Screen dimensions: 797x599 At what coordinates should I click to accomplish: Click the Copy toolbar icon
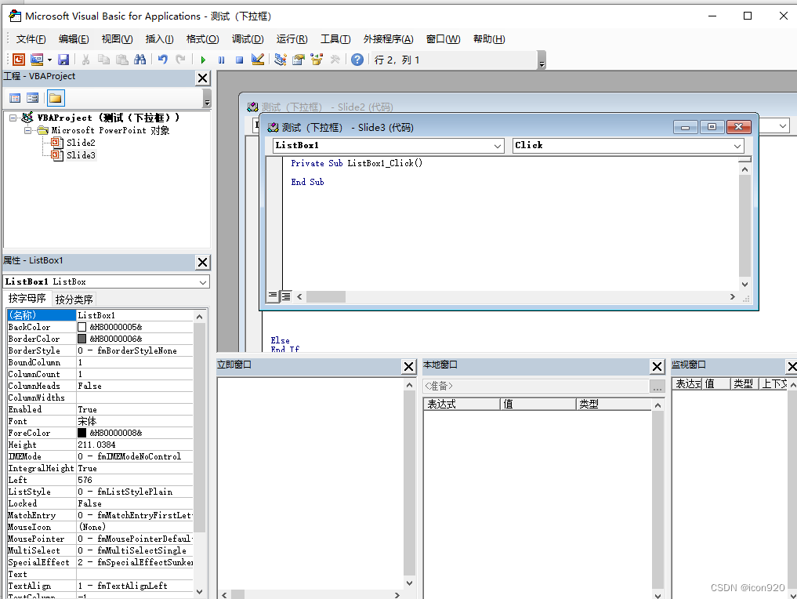(103, 60)
